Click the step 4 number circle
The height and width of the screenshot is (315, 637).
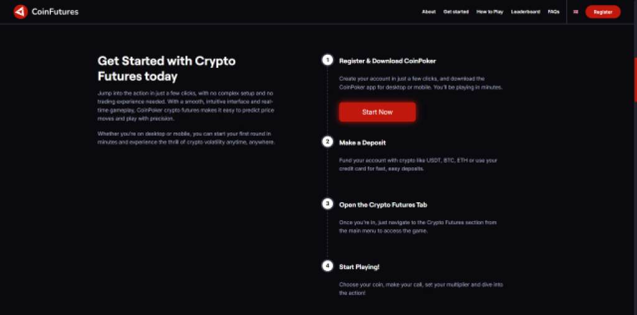click(x=327, y=266)
